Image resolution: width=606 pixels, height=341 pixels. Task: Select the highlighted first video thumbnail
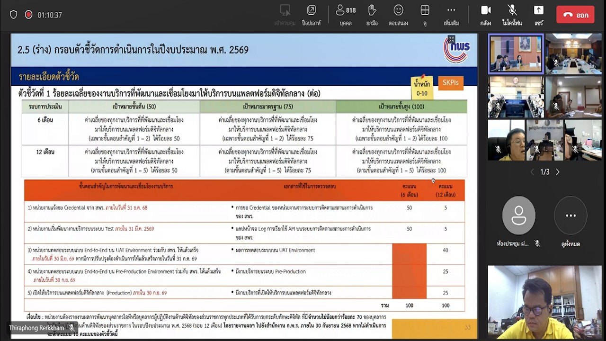pos(516,54)
